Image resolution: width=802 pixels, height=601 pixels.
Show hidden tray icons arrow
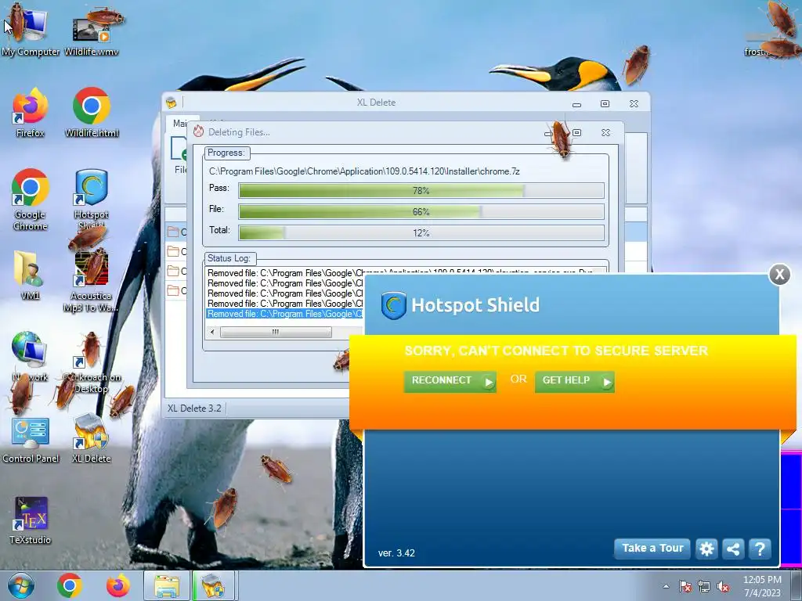666,586
